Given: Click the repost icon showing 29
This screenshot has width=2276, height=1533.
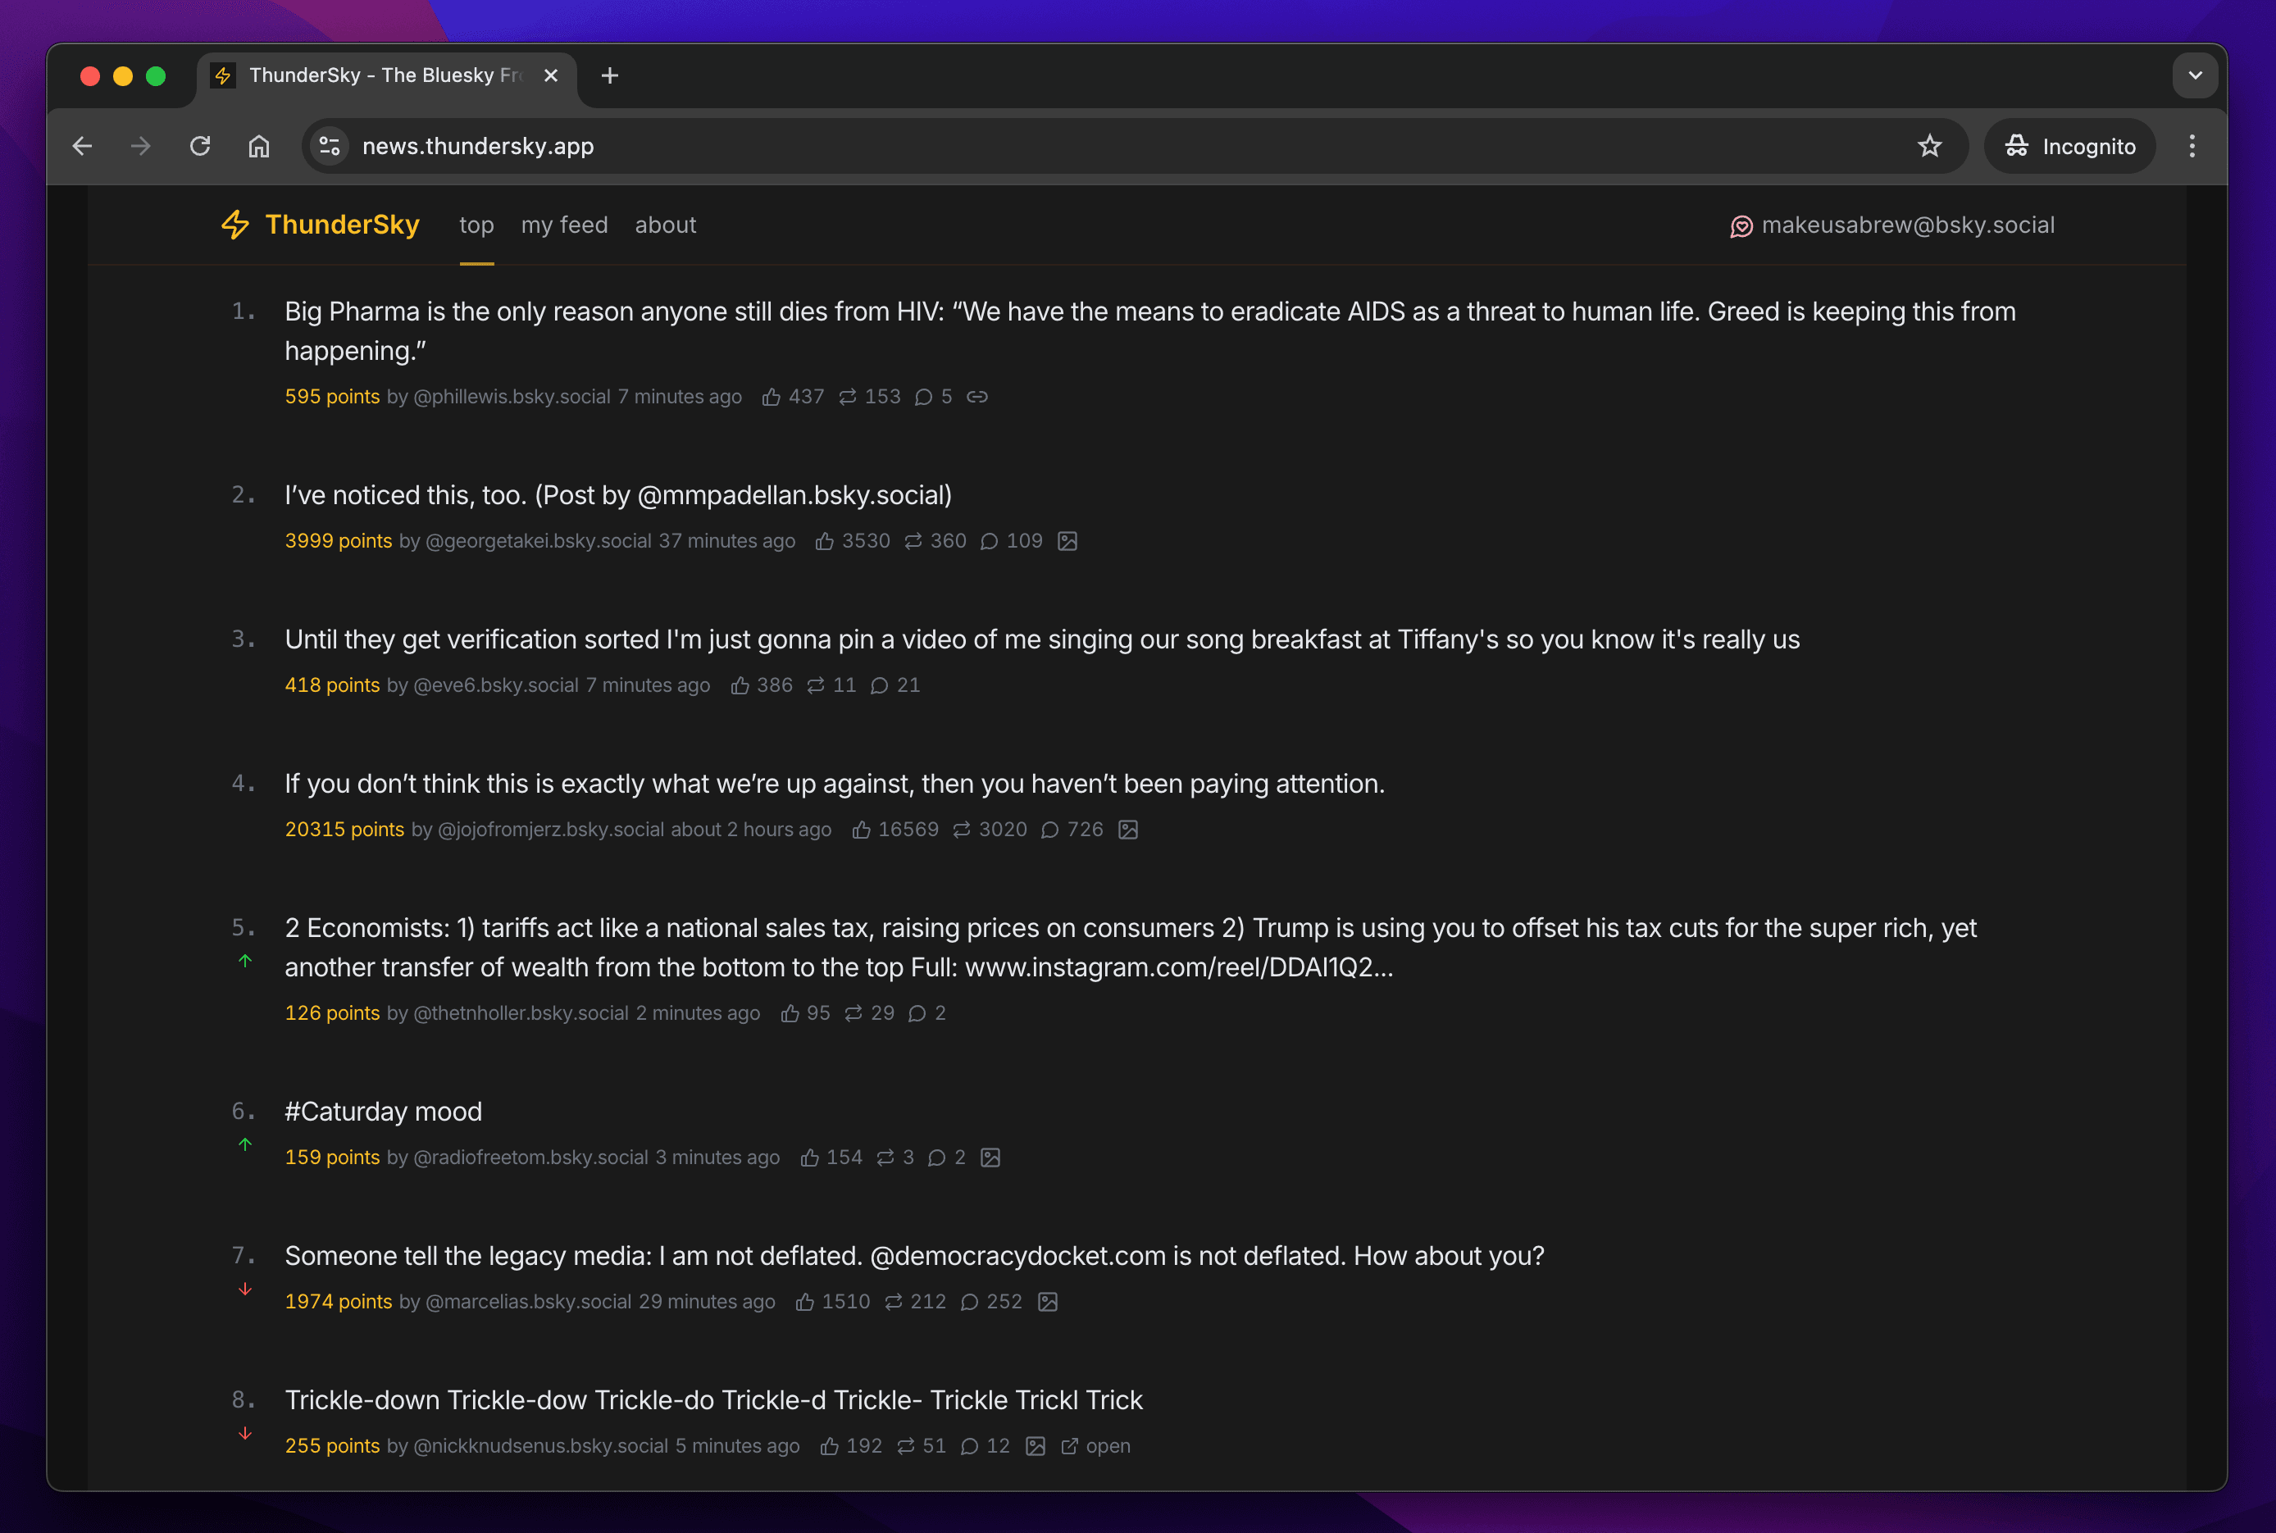Looking at the screenshot, I should (853, 1014).
